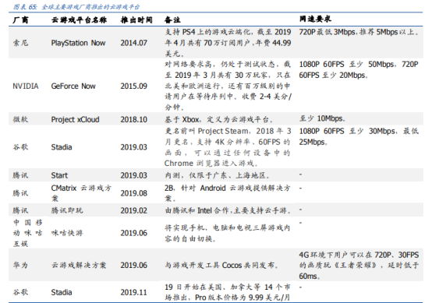432x303 pixels.
Task: Click the '2015.09' launch date cell
Action: pyautogui.click(x=133, y=86)
